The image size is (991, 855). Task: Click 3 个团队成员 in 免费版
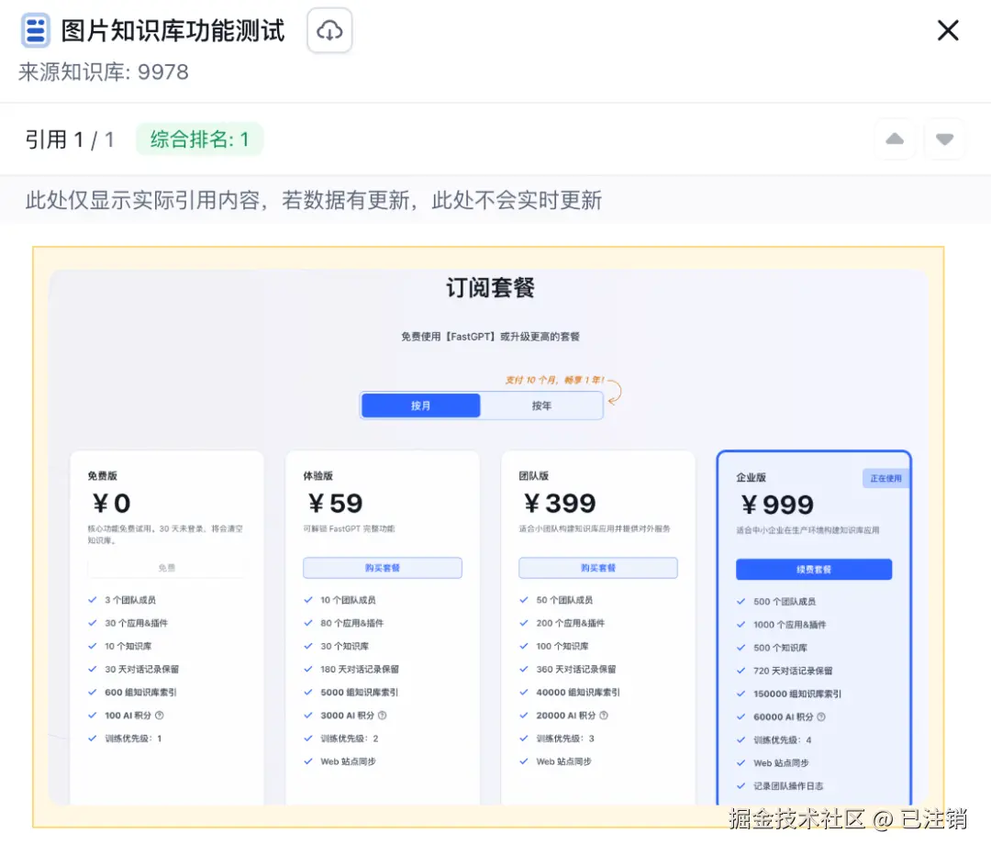coord(130,600)
